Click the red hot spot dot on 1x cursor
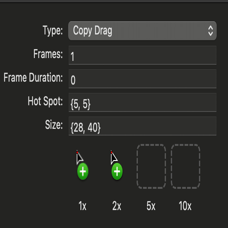This screenshot has width=228, height=228. pos(77,152)
